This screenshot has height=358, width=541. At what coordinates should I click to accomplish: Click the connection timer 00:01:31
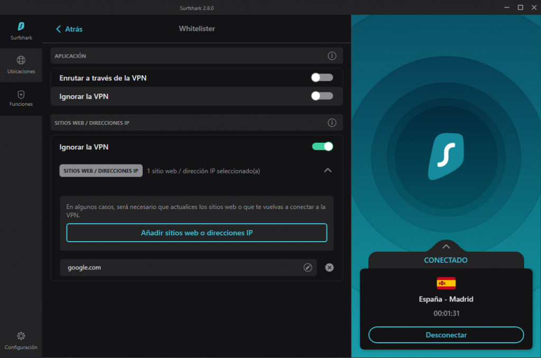click(x=446, y=314)
